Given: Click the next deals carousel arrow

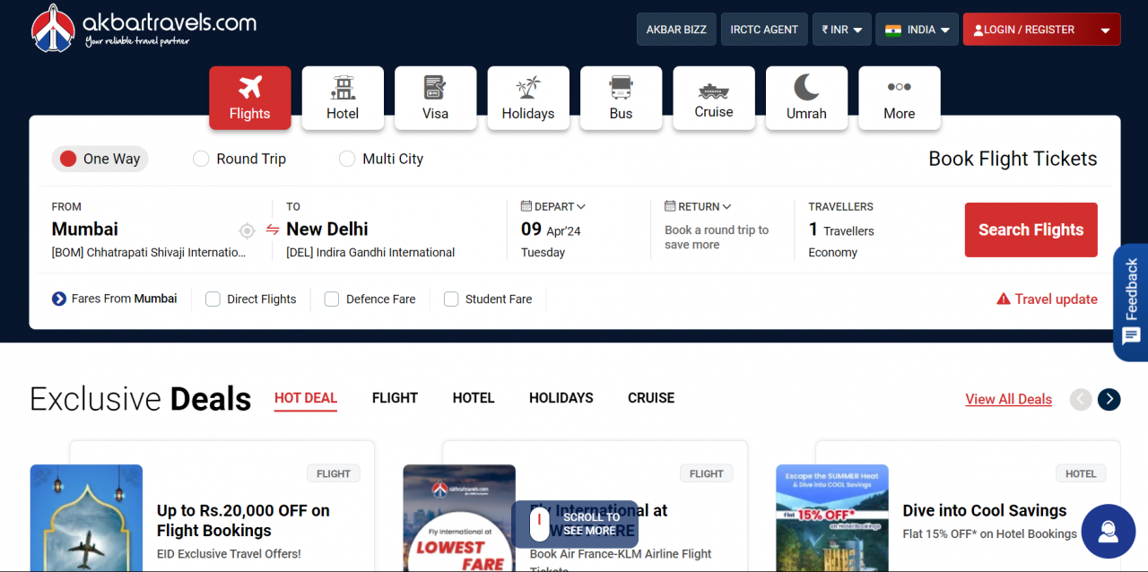Looking at the screenshot, I should [1109, 399].
